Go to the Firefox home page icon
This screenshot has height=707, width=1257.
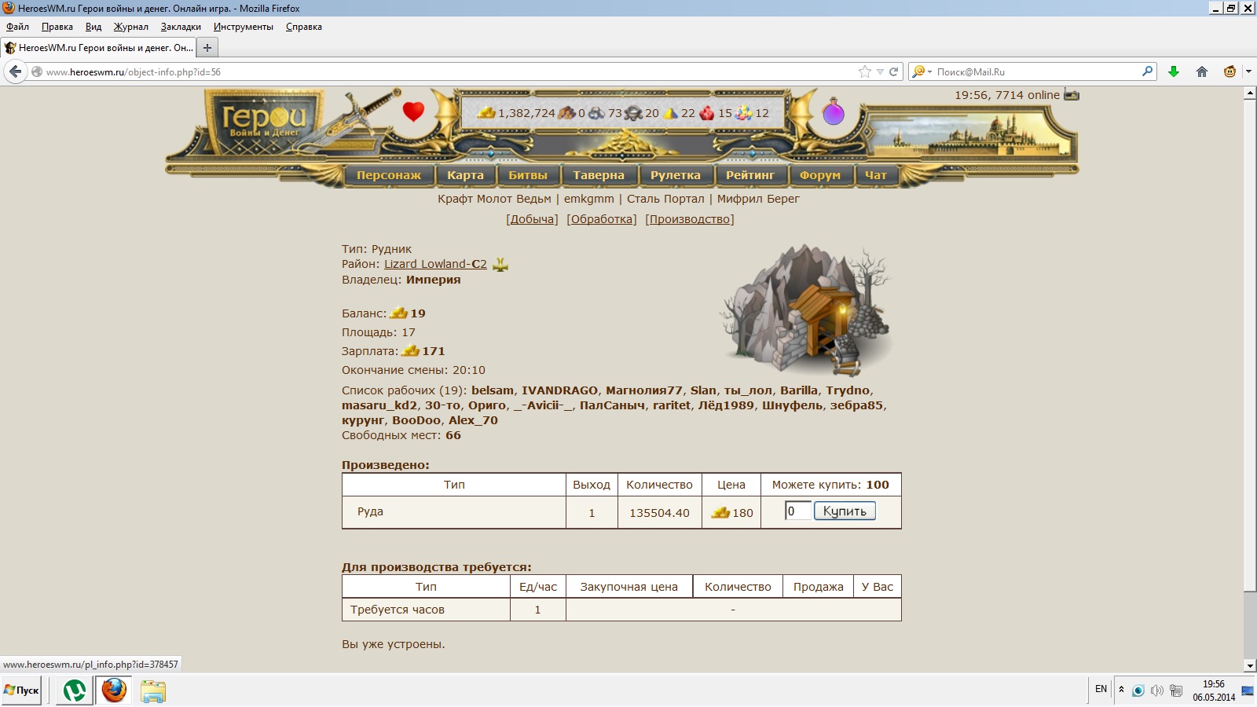(x=1202, y=71)
